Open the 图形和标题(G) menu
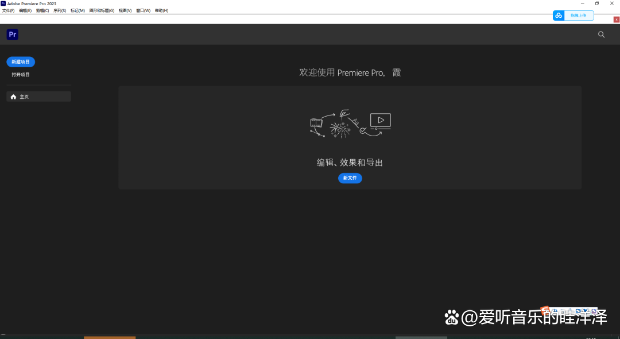620x339 pixels. point(102,11)
